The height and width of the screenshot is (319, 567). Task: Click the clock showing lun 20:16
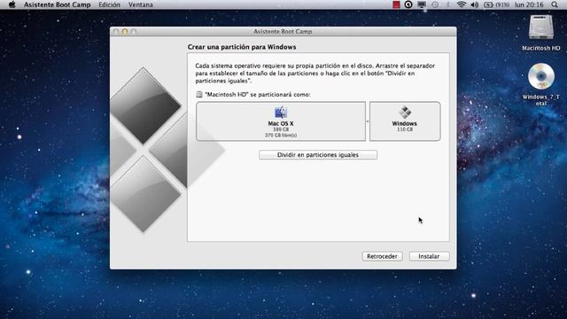(x=529, y=4)
